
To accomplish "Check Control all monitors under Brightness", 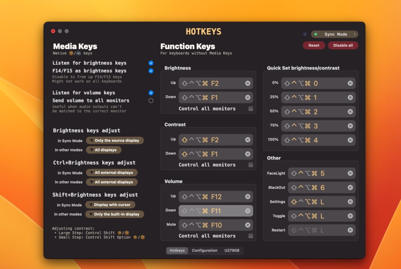I will point(251,108).
